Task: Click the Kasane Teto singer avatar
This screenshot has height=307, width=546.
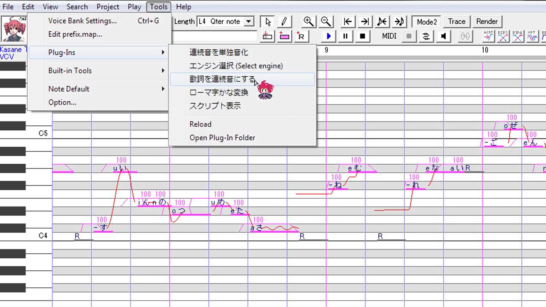Action: point(14,29)
